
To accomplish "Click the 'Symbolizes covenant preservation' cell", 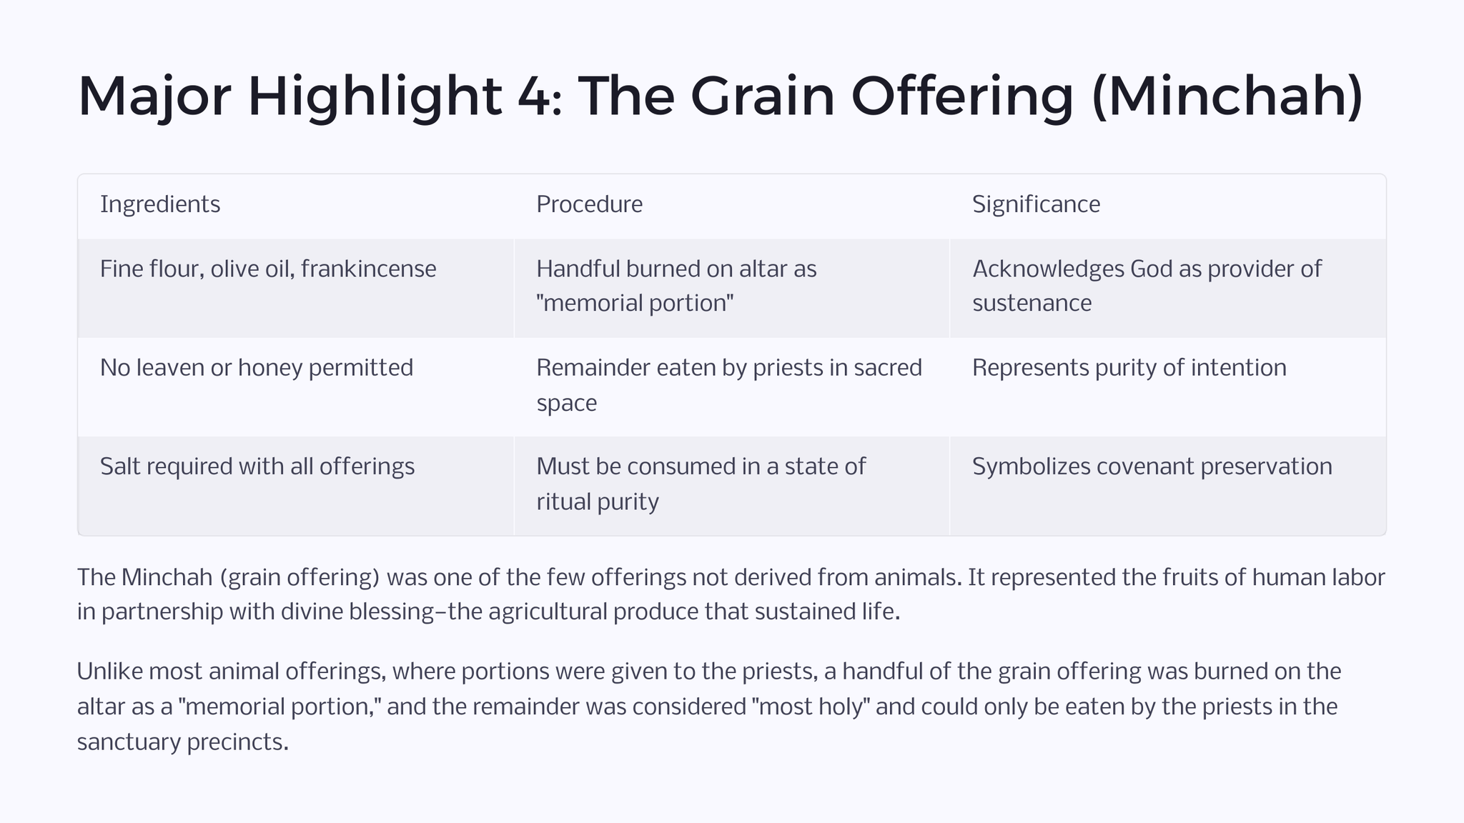I will pyautogui.click(x=1167, y=486).
